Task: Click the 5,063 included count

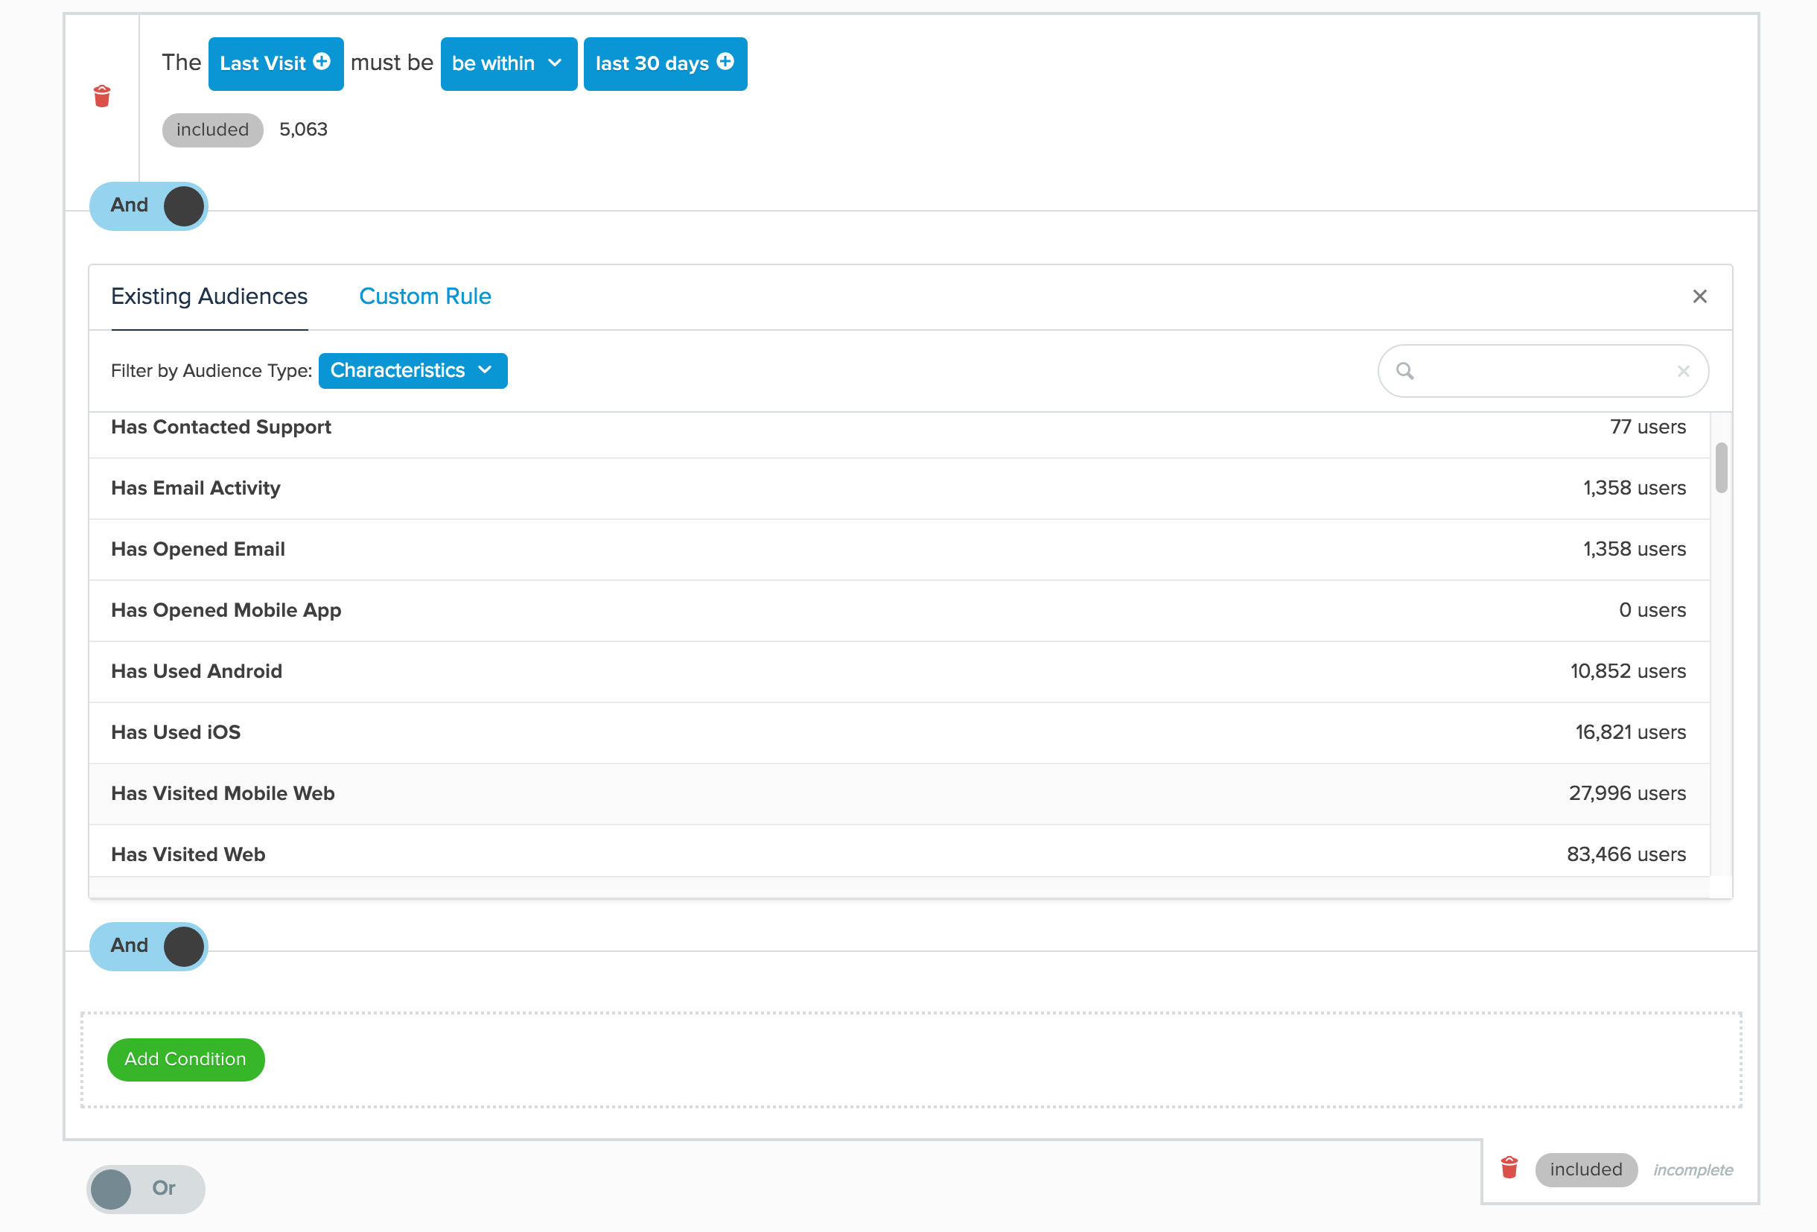Action: [303, 130]
